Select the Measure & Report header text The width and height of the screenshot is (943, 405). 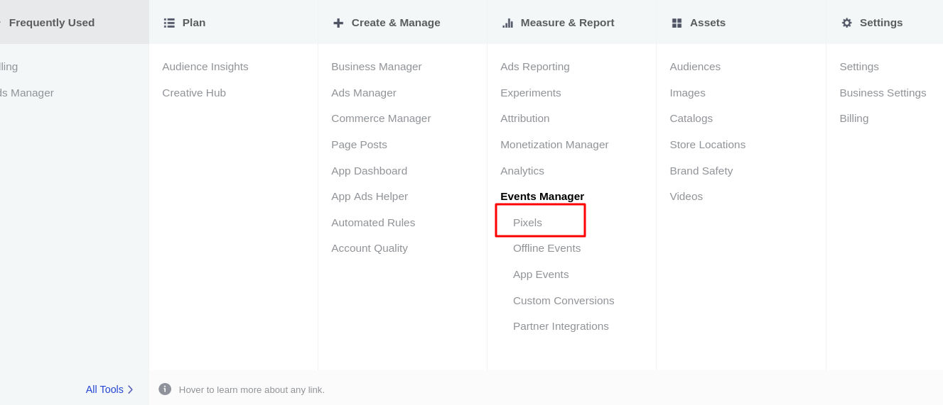pos(567,23)
